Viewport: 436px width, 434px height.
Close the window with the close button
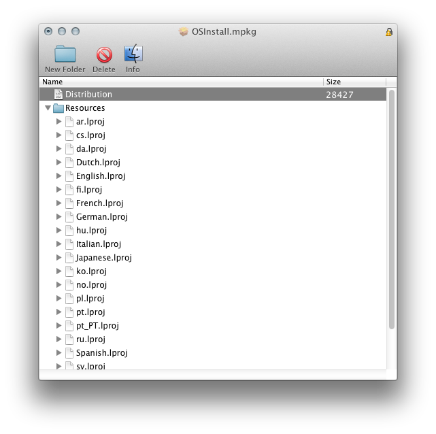coord(48,31)
